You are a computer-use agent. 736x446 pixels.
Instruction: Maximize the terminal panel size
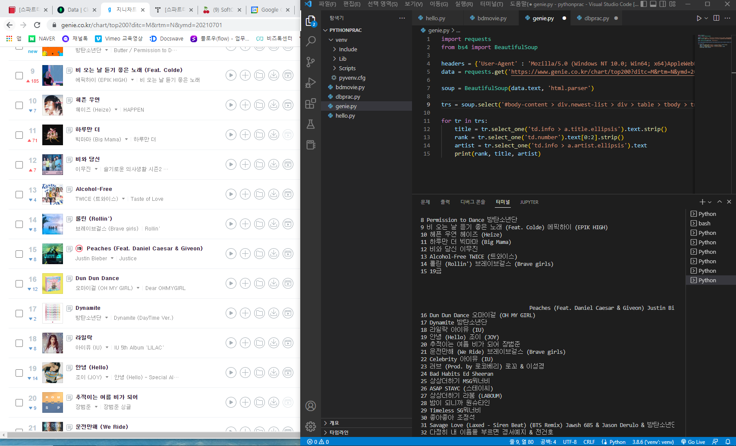(x=720, y=202)
